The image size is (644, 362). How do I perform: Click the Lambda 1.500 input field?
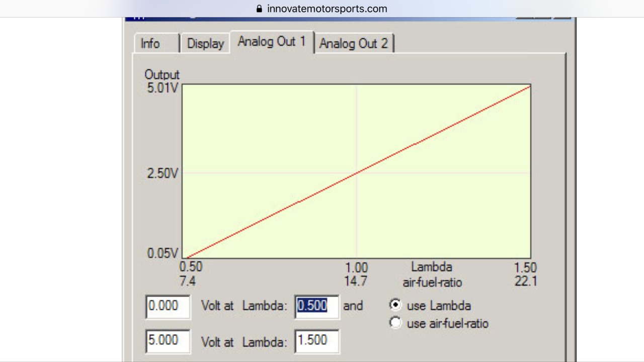(316, 341)
